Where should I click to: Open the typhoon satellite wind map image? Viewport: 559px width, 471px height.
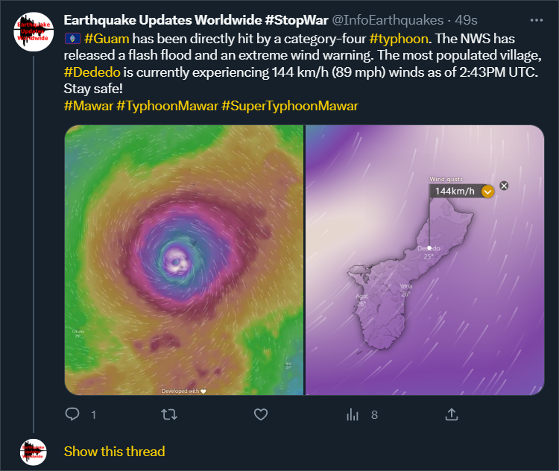pos(183,259)
